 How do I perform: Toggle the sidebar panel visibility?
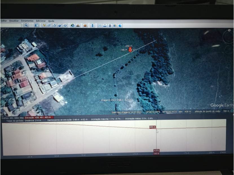(36, 25)
